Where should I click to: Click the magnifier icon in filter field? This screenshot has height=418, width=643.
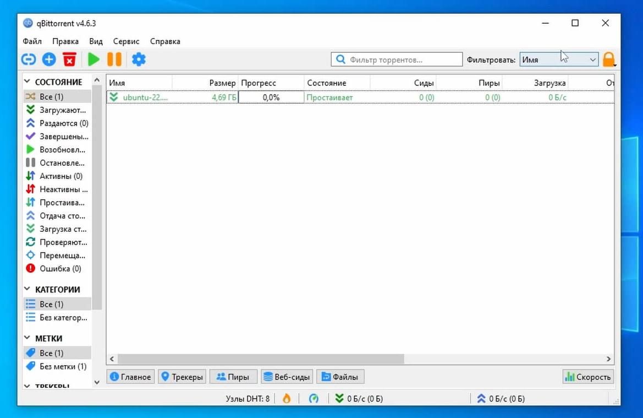340,59
